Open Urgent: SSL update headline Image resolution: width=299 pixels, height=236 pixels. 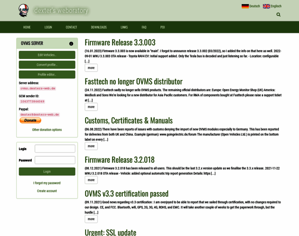tap(111, 232)
